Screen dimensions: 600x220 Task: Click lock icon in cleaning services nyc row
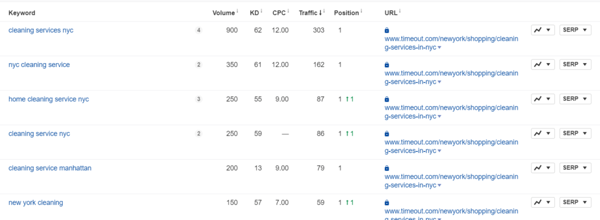coord(387,30)
